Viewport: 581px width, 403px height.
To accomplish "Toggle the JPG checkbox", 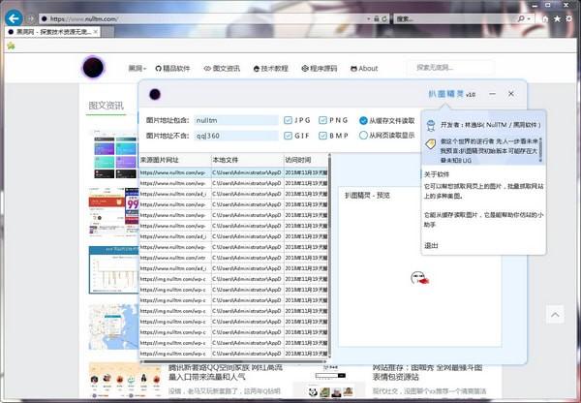I will tap(288, 120).
